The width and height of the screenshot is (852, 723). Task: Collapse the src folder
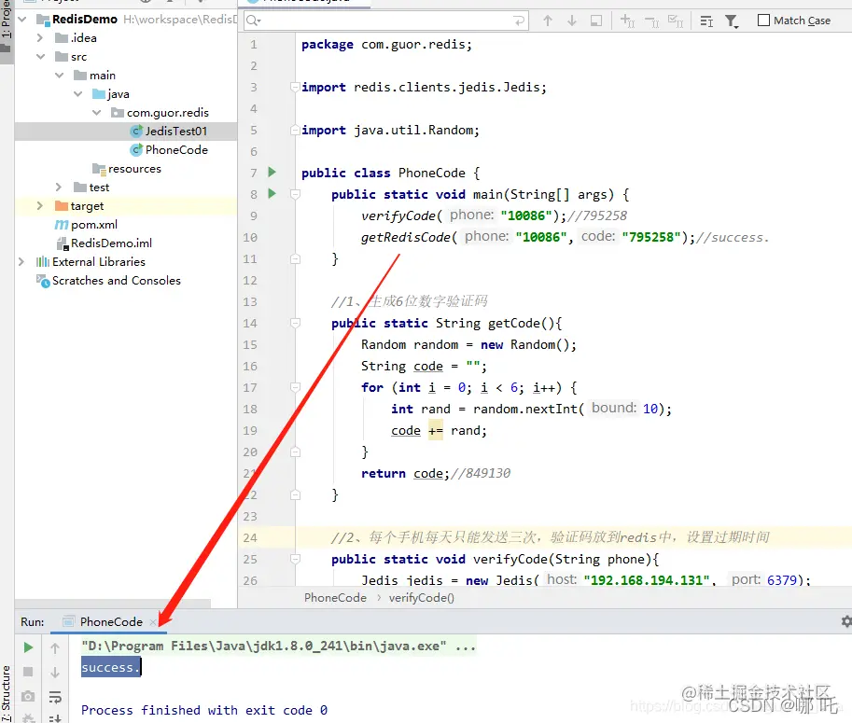41,57
